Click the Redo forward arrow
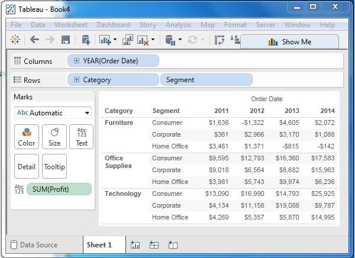Viewport: 355px width, 258px height. pos(50,40)
